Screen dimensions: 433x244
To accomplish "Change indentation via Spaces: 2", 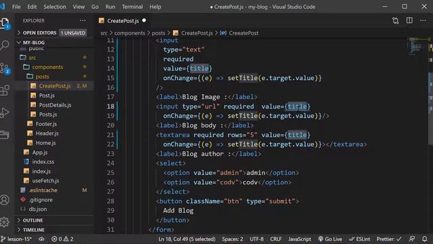I will tap(232, 239).
